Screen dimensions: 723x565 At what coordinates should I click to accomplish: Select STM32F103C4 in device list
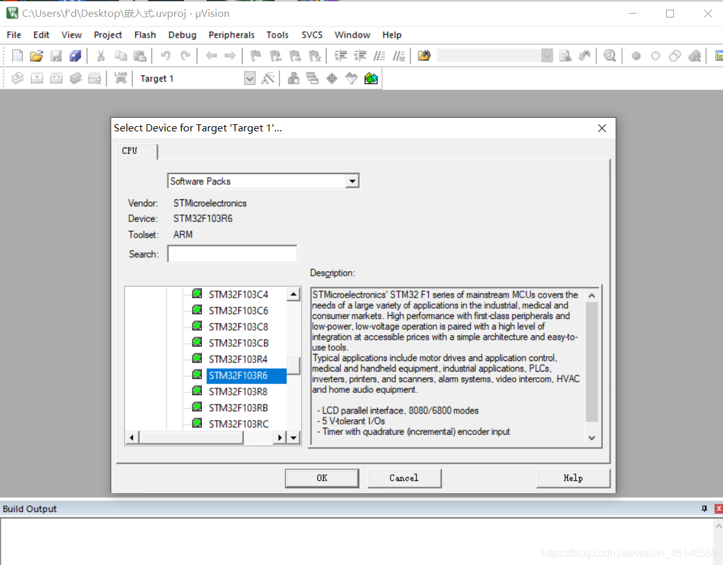[238, 294]
